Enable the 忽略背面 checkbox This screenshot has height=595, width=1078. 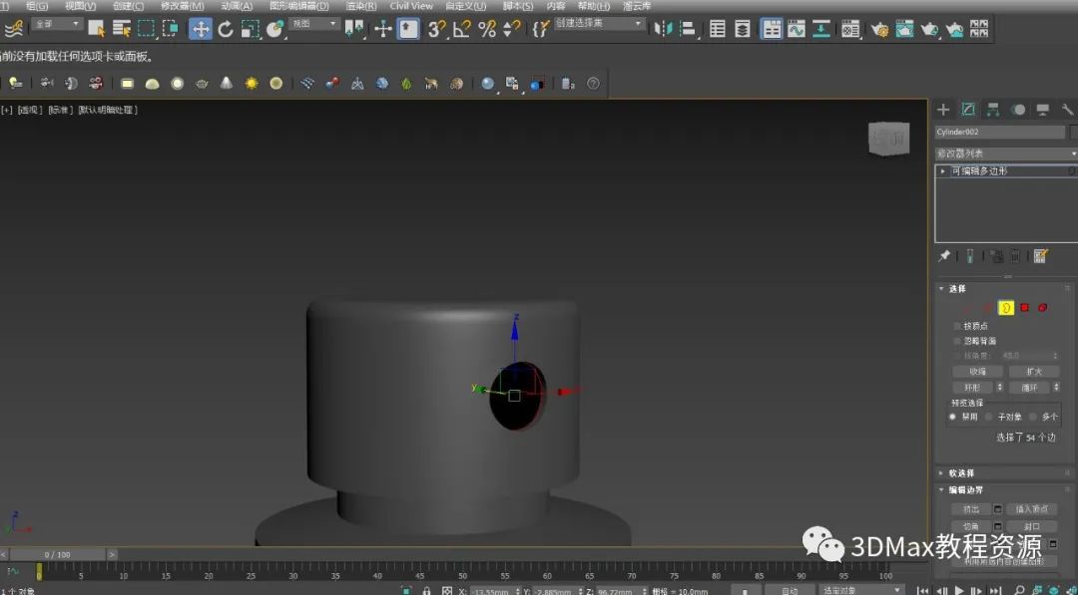pyautogui.click(x=957, y=341)
